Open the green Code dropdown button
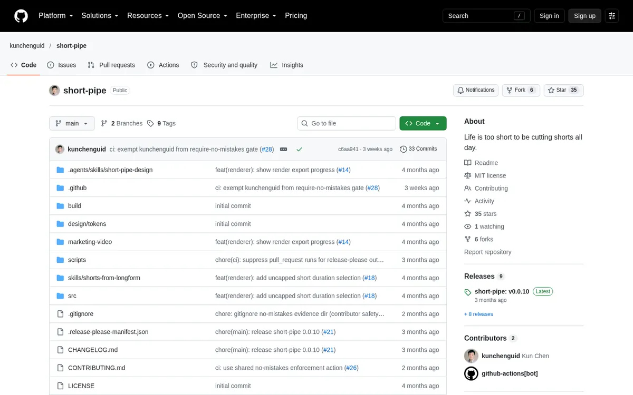The width and height of the screenshot is (633, 395). 423,123
